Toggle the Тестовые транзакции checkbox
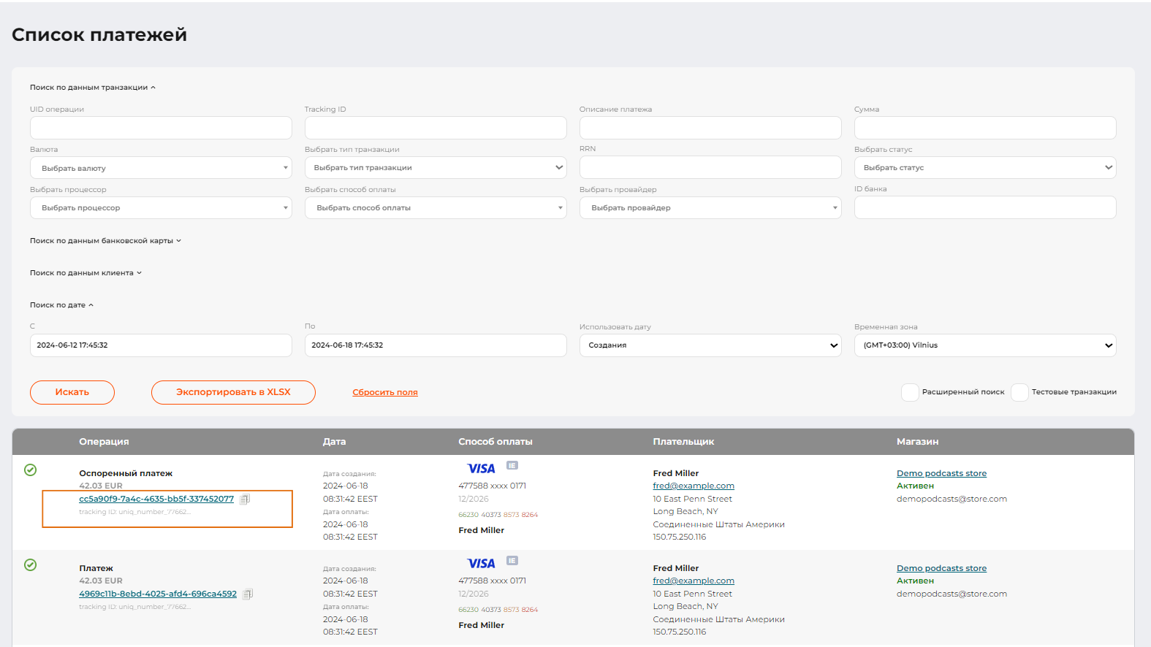Screen dimensions: 1151x647 pyautogui.click(x=1019, y=392)
